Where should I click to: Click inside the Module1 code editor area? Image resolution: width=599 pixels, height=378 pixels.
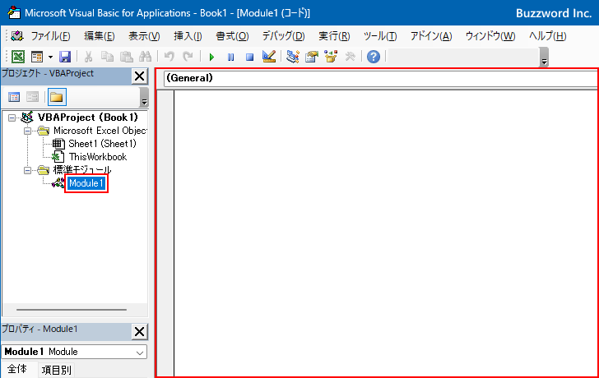pyautogui.click(x=386, y=233)
